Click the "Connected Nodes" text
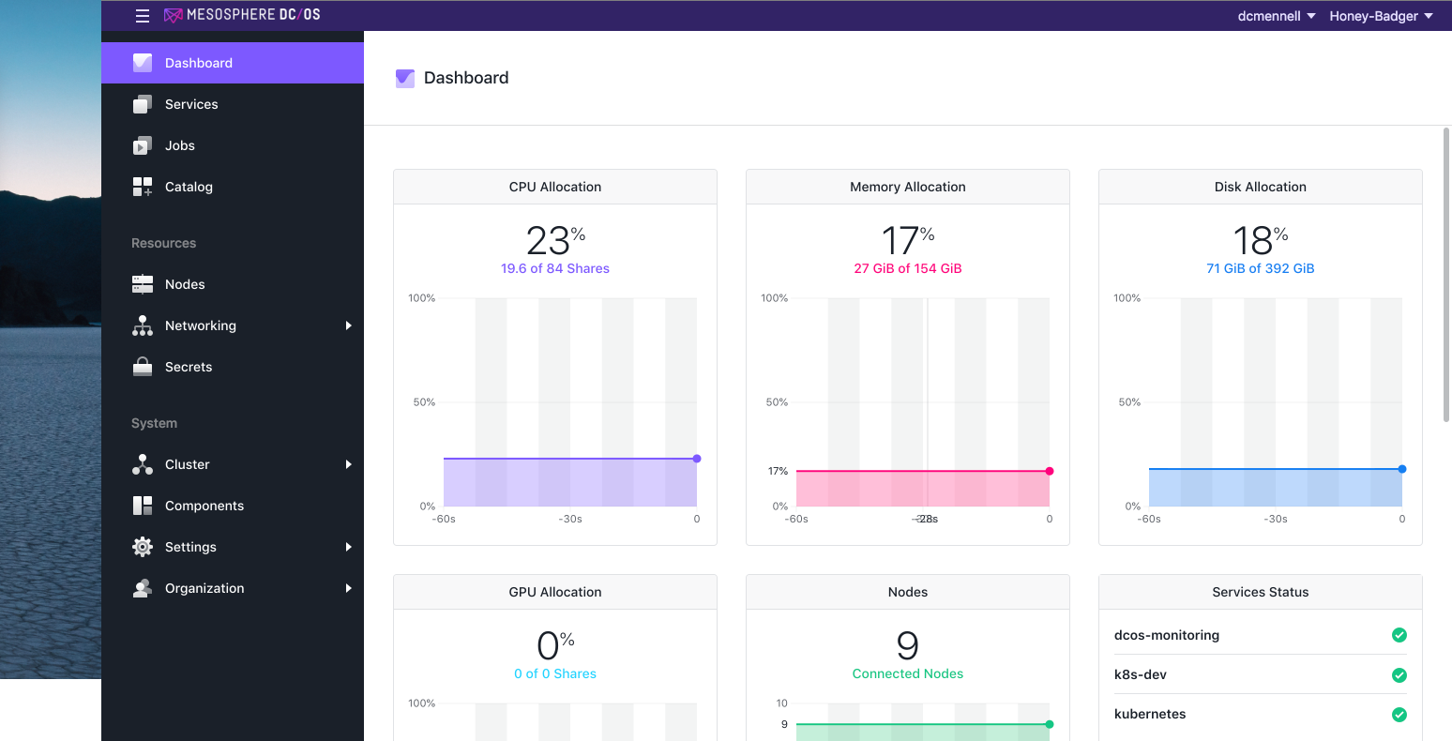 [x=908, y=673]
